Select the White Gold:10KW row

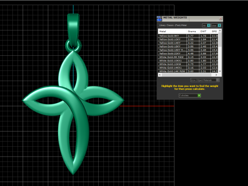point(188,64)
